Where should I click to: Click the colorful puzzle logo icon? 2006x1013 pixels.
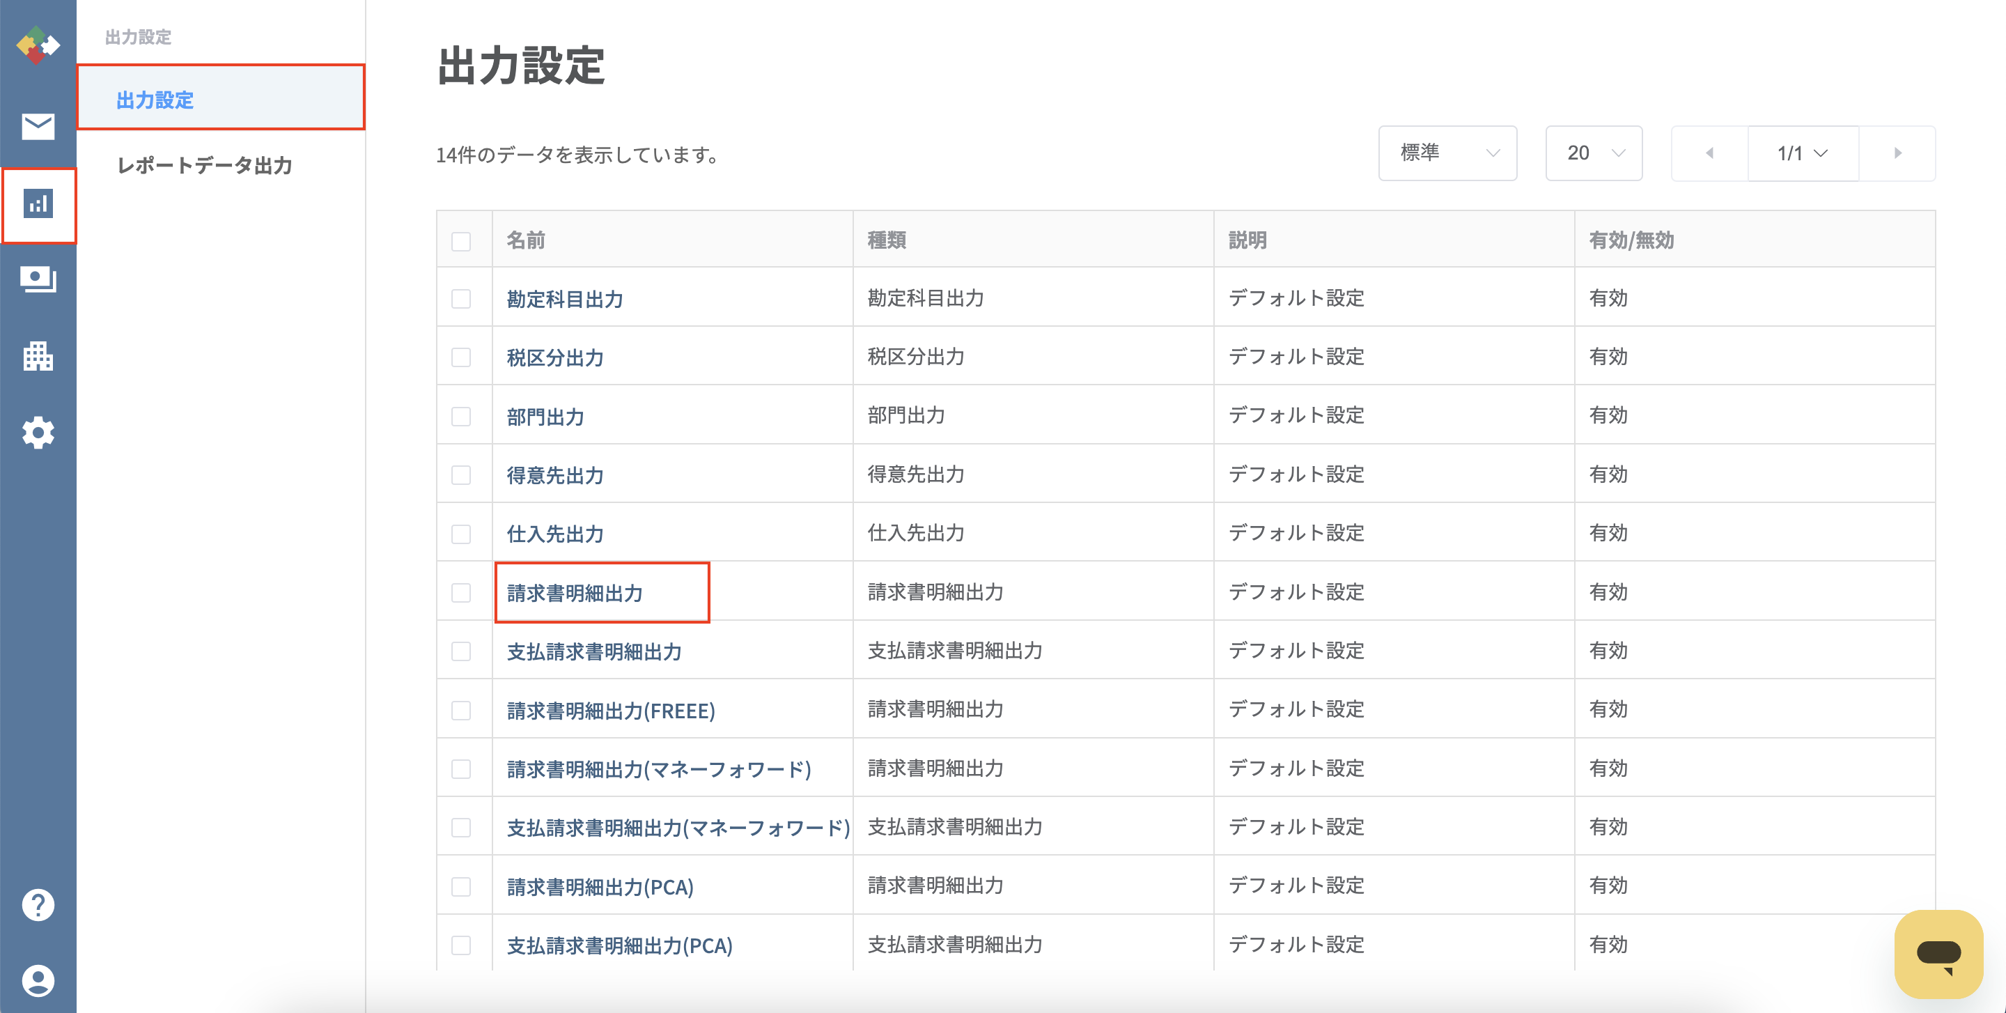click(38, 45)
